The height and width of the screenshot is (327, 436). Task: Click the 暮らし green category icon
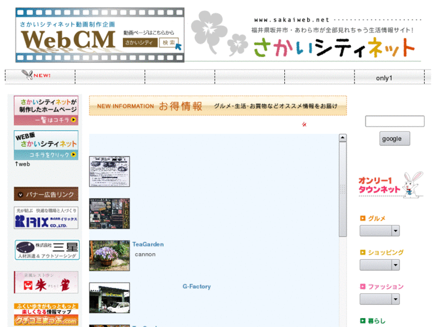363,321
